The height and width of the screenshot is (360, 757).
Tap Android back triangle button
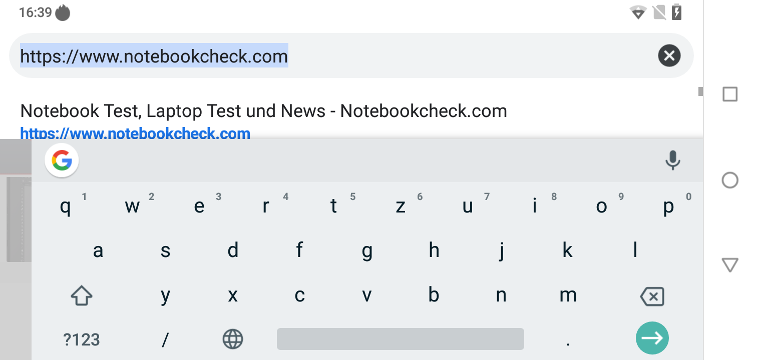click(730, 265)
